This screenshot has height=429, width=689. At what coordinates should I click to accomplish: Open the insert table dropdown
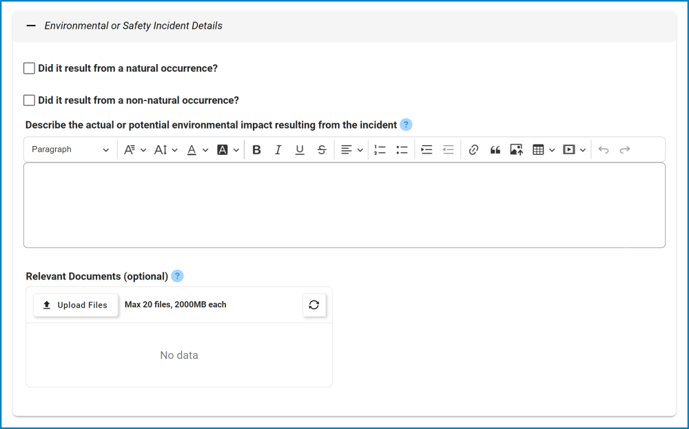tap(543, 149)
